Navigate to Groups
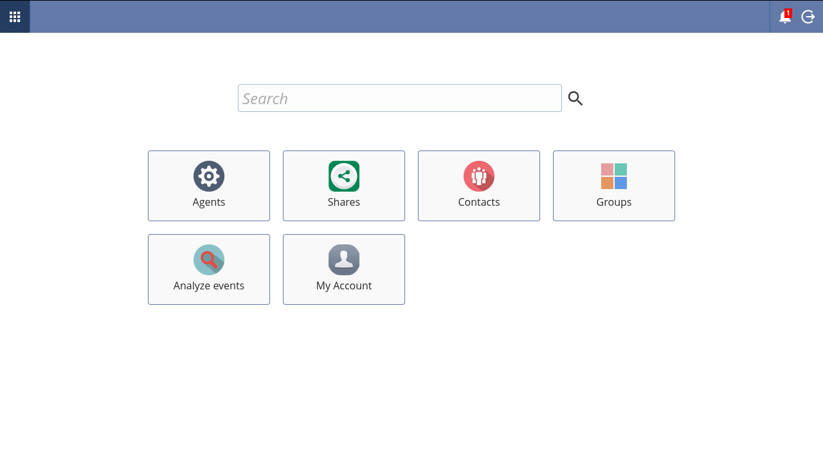This screenshot has height=463, width=823. click(x=613, y=186)
